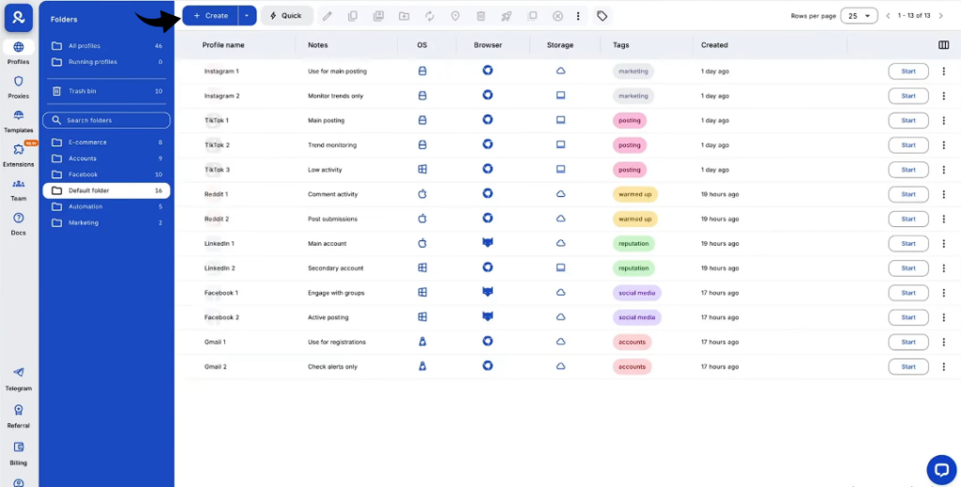Viewport: 961px width, 487px height.
Task: Click the Reddit 1 profile name
Action: tap(217, 194)
